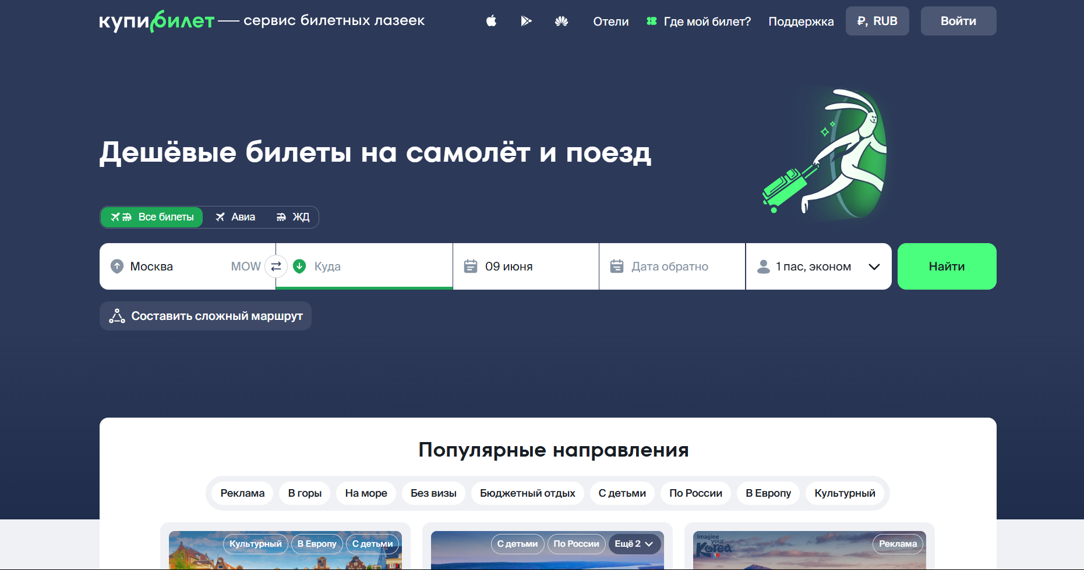1084x570 pixels.
Task: Click the MOW airport code text
Action: 246,266
